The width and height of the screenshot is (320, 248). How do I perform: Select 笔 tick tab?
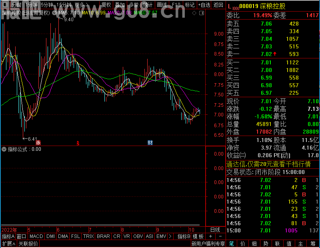point(231,244)
